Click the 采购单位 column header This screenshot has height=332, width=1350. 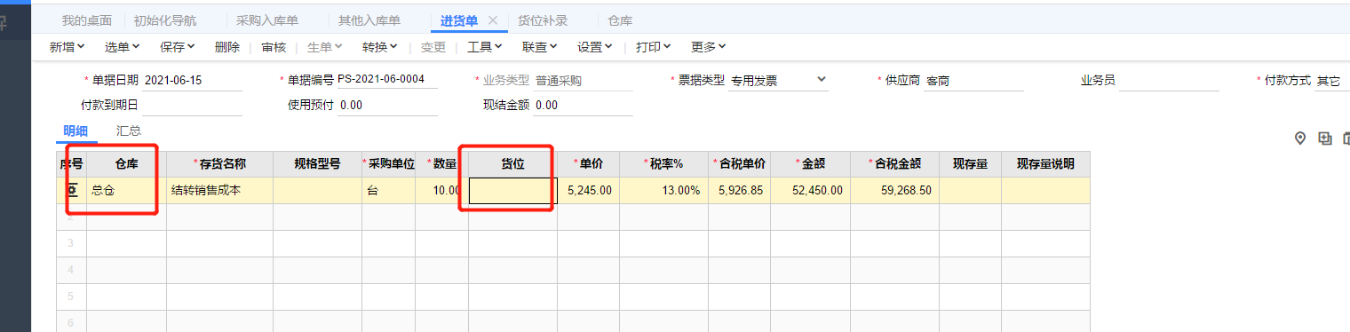pos(388,164)
